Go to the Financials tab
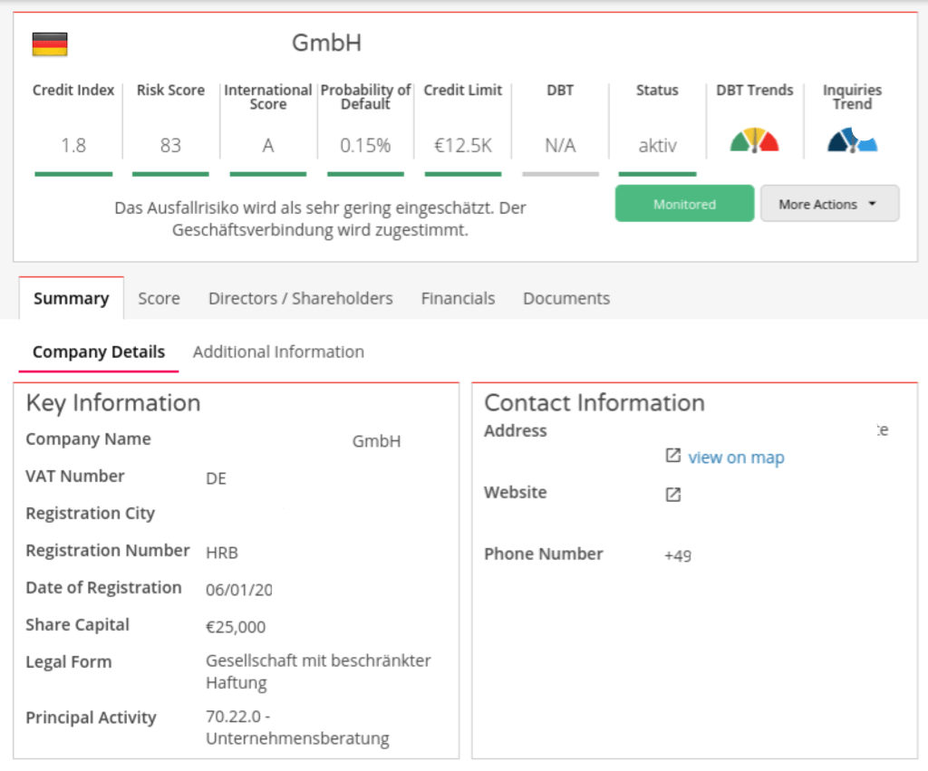This screenshot has width=928, height=771. click(x=458, y=298)
